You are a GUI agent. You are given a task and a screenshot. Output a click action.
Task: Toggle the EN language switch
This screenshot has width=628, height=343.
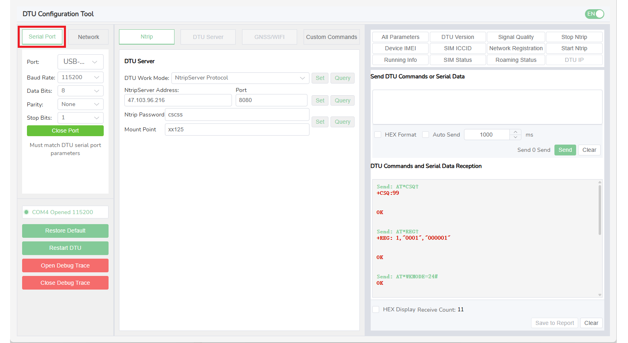click(x=594, y=14)
